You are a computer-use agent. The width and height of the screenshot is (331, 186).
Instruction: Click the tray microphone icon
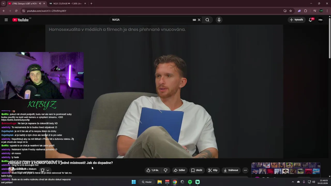pyautogui.click(x=304, y=182)
